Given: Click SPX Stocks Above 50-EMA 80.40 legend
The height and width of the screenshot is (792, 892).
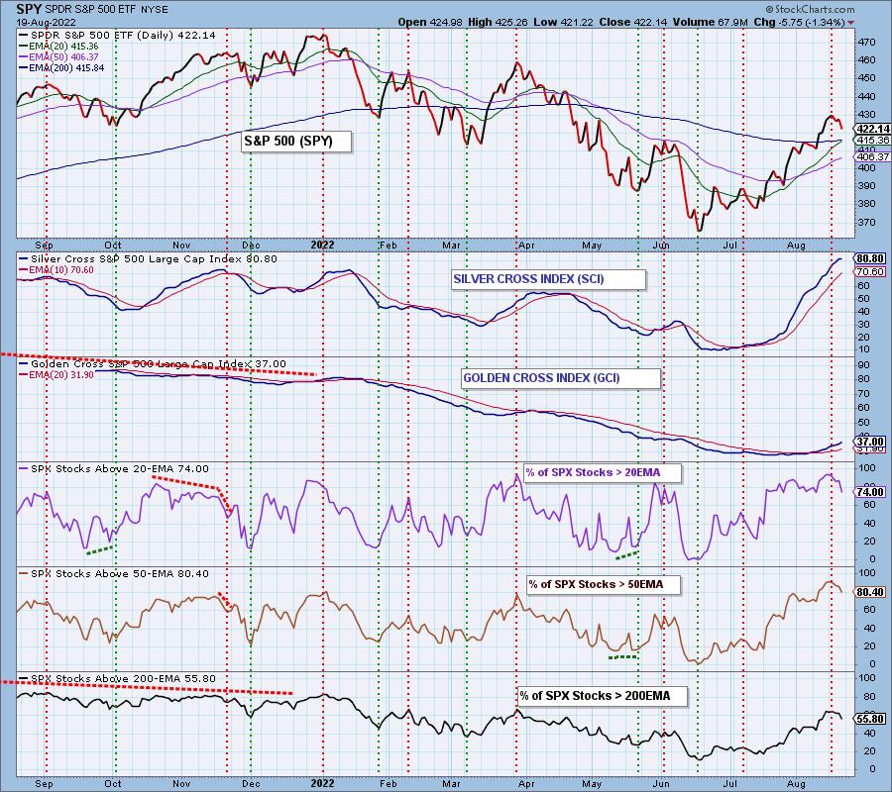Looking at the screenshot, I should [x=114, y=574].
